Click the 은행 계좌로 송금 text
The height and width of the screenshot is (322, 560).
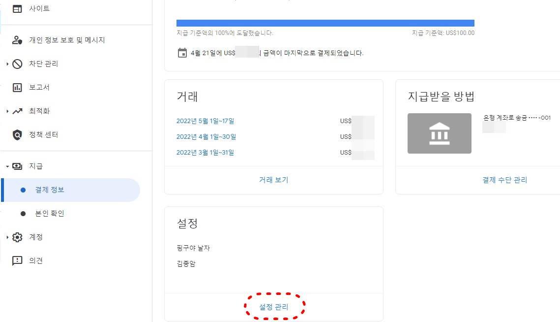click(x=505, y=118)
